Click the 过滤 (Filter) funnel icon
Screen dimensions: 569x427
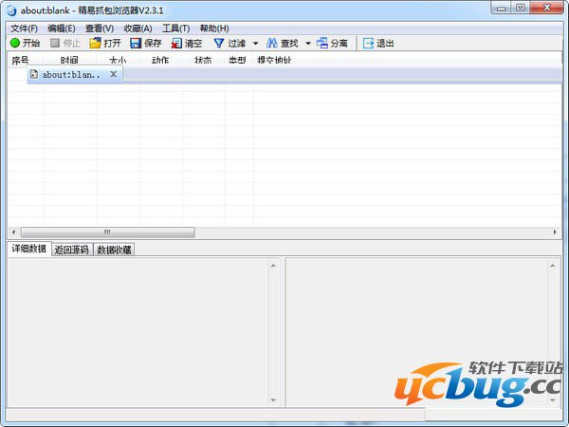(219, 44)
